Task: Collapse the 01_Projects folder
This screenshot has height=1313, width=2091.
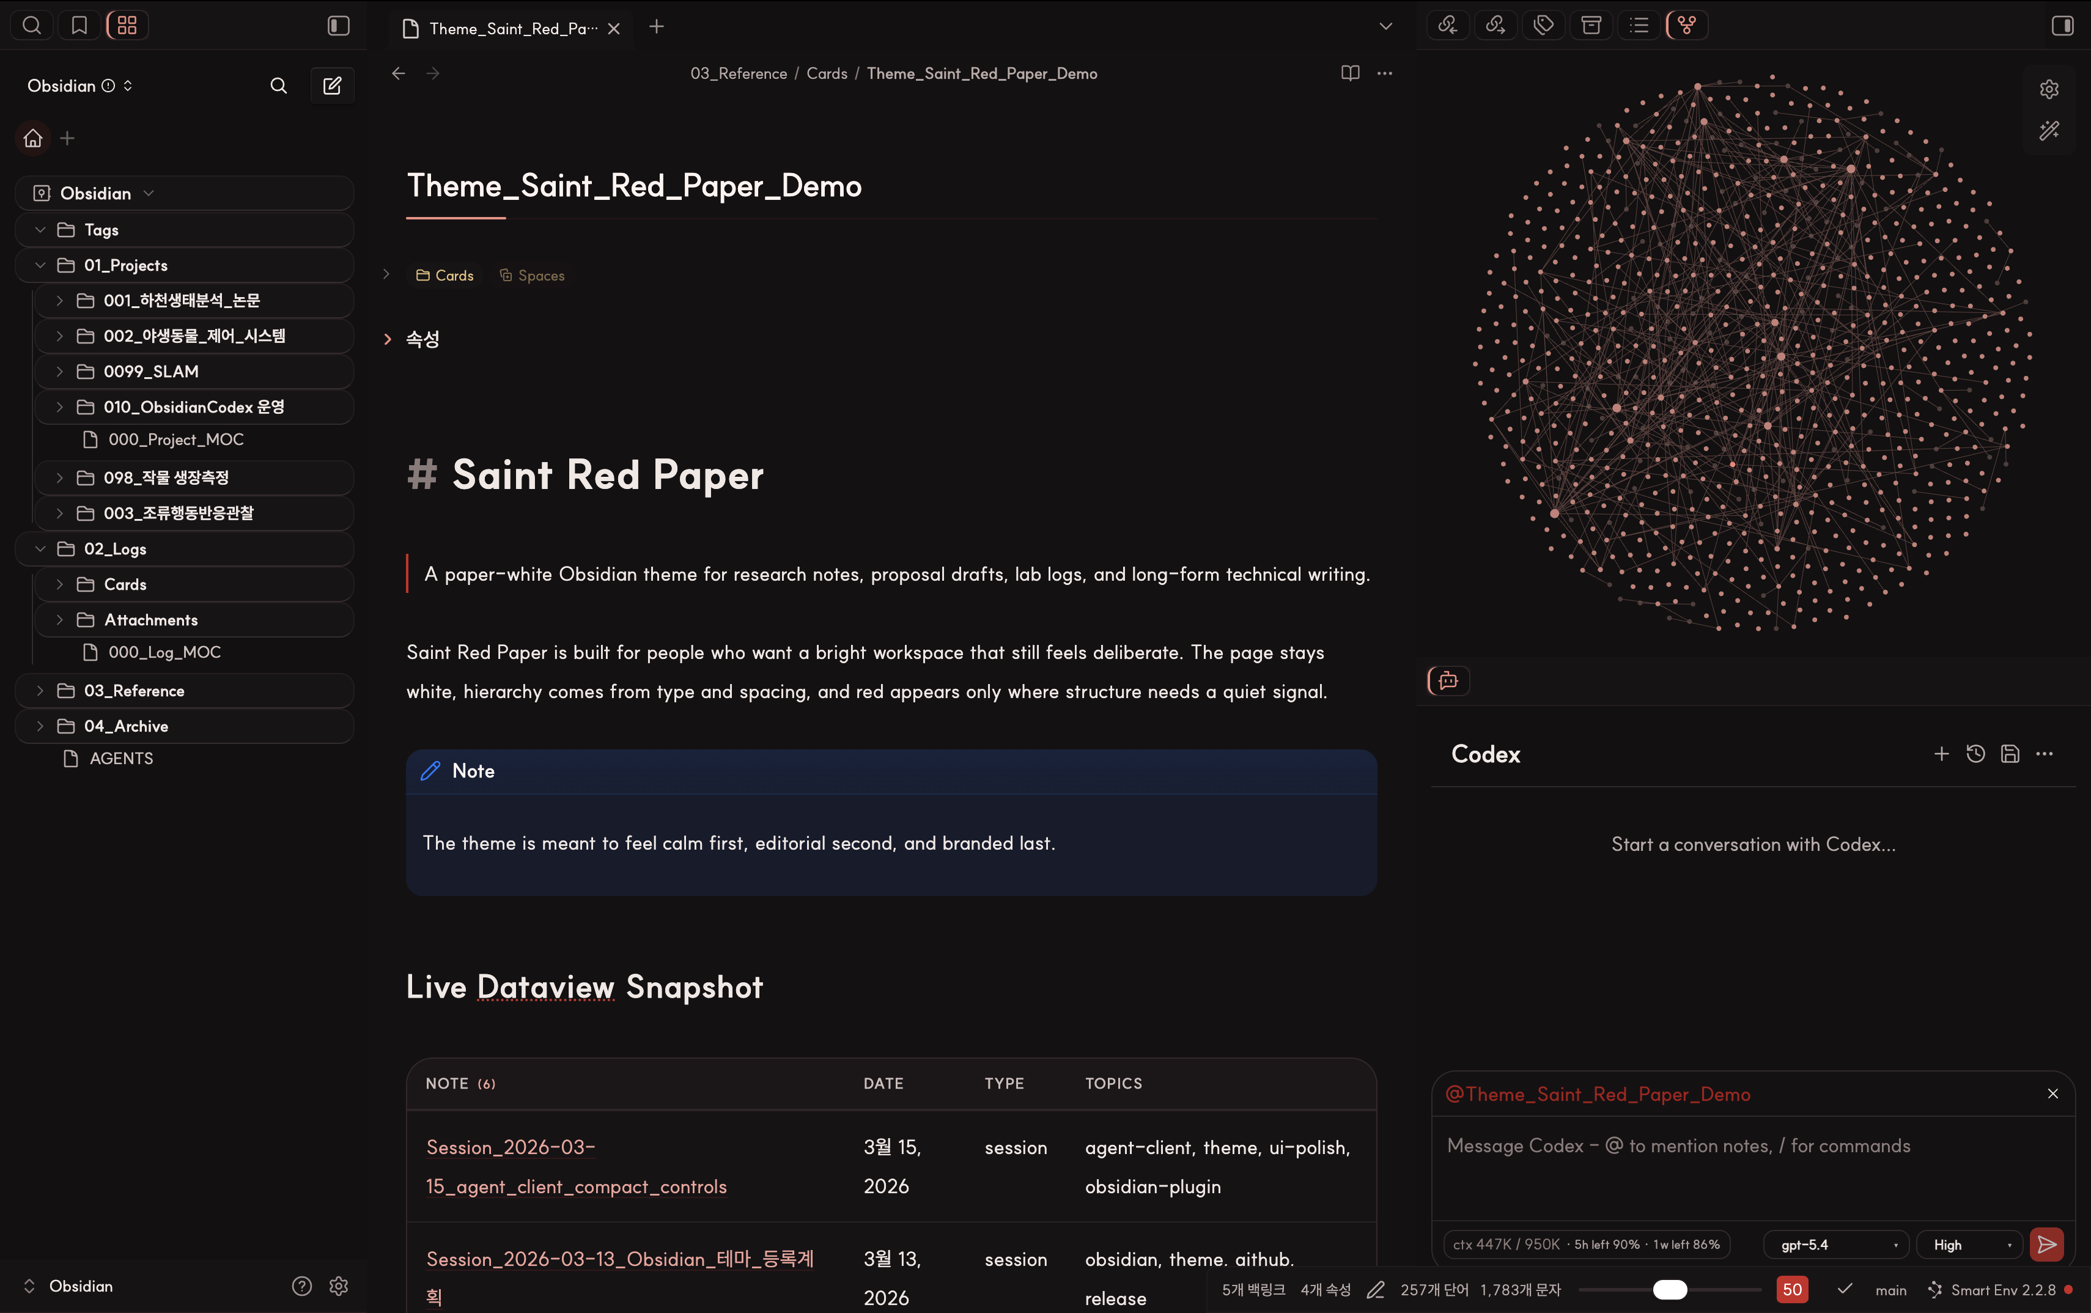Action: click(x=40, y=265)
